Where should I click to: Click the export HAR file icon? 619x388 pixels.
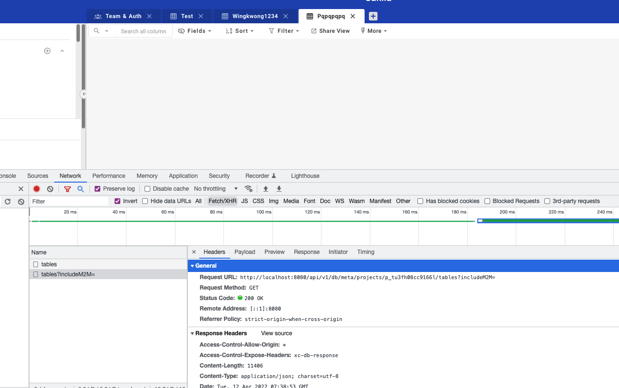coord(279,188)
